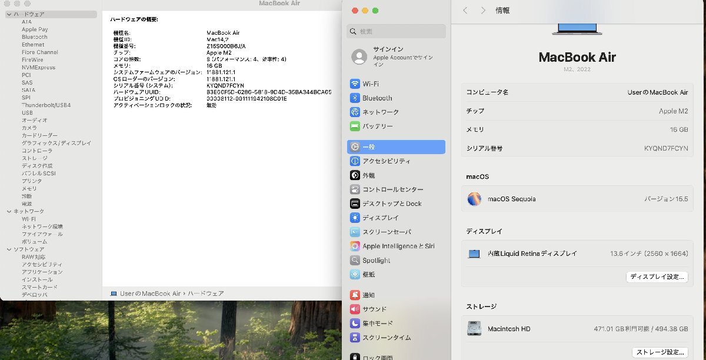This screenshot has height=360, width=706.
Task: Open デスクトップとDock settings
Action: pyautogui.click(x=396, y=204)
